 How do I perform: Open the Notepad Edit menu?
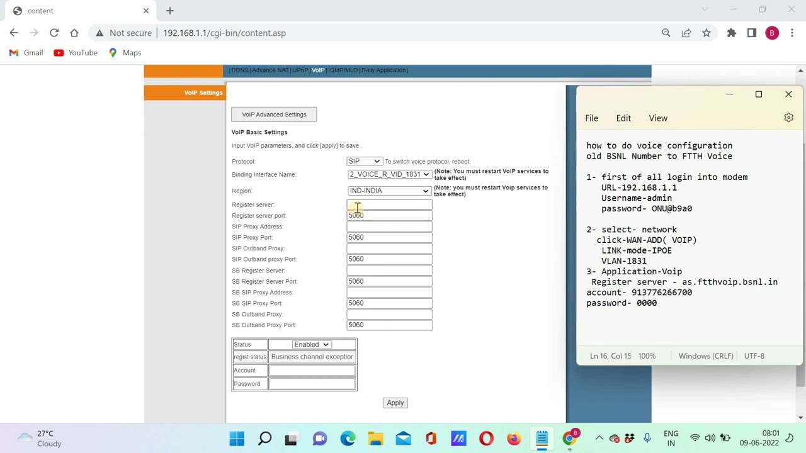[623, 118]
